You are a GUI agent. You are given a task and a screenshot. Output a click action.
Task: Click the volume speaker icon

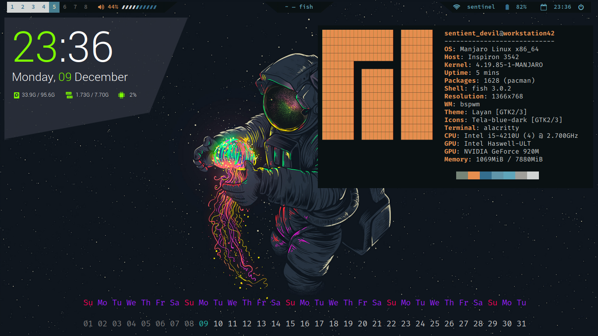(x=101, y=7)
